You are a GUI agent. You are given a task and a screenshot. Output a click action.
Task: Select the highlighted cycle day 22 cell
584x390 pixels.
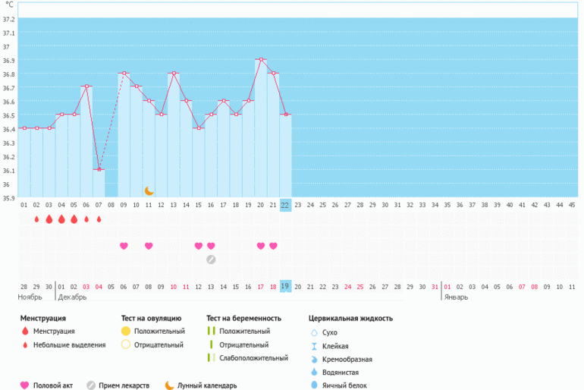point(285,205)
